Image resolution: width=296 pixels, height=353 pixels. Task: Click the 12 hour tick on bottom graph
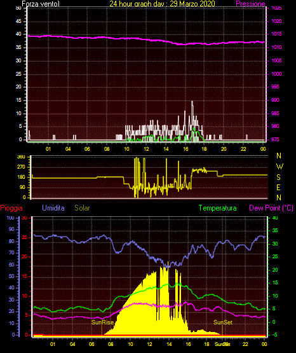coord(149,344)
